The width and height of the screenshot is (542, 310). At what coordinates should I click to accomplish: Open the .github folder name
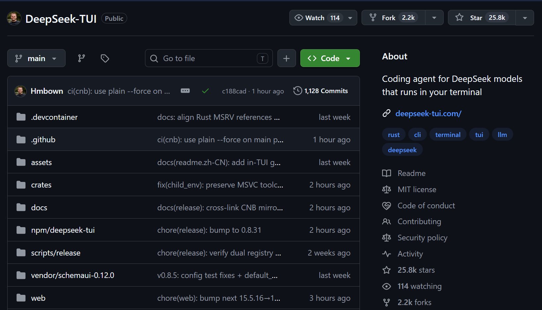[x=43, y=140]
